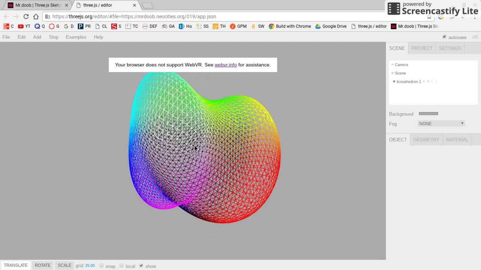Disable the autosave checkbox
Viewport: 481px width, 270px height.
444,37
